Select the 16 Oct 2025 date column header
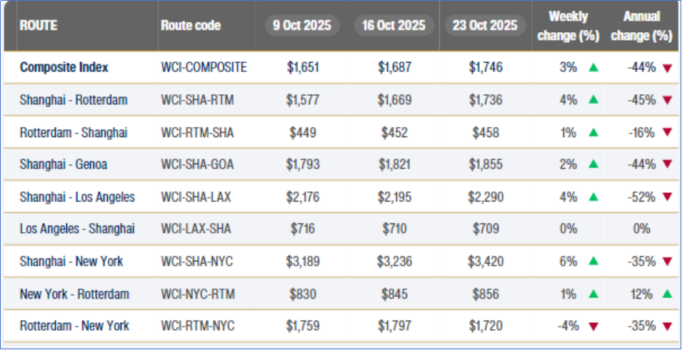 (392, 26)
